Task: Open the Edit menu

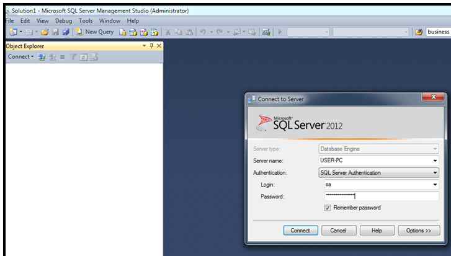Action: [x=25, y=21]
